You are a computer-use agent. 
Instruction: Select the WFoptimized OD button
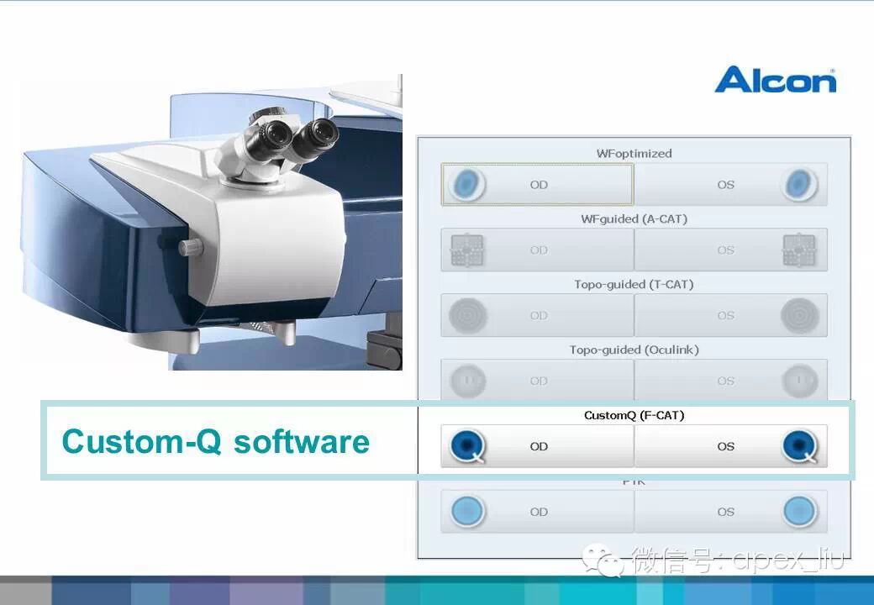537,184
